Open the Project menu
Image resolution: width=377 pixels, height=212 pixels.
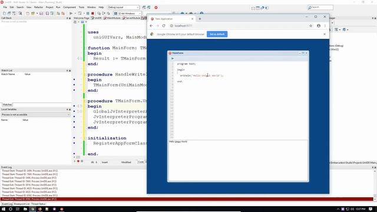pos(49,8)
